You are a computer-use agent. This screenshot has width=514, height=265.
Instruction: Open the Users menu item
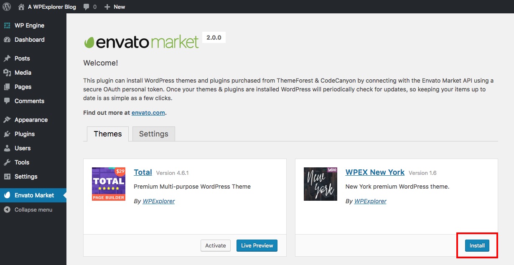point(23,148)
